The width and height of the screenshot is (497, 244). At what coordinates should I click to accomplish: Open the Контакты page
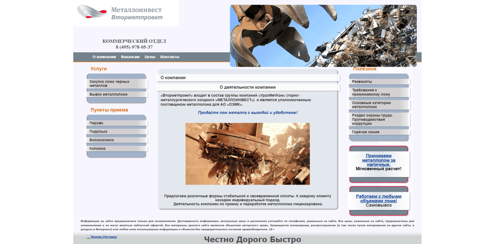coord(169,57)
